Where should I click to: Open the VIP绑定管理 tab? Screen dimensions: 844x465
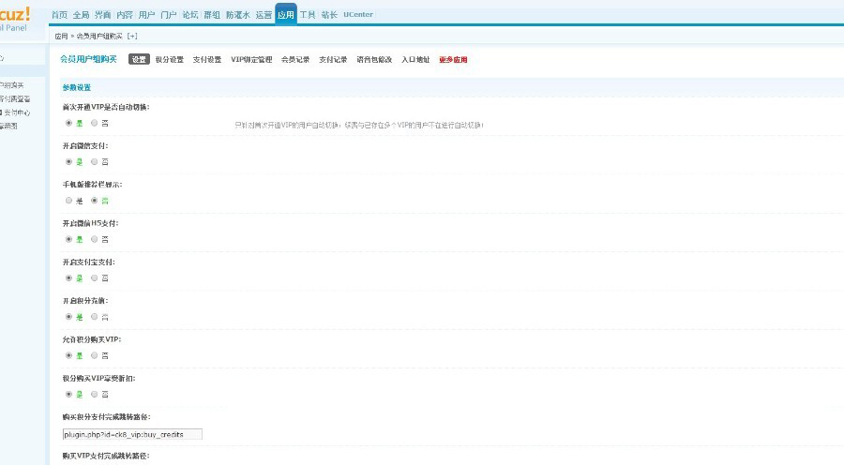(x=251, y=59)
